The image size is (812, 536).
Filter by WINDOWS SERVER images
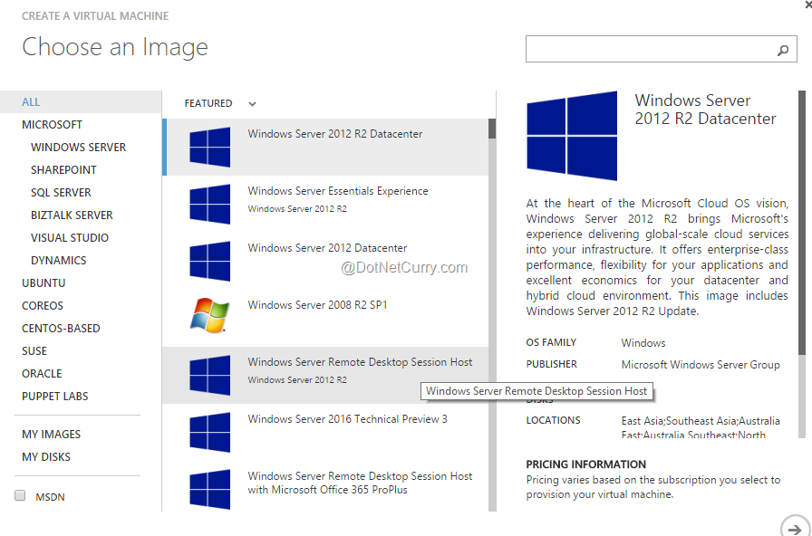(78, 148)
